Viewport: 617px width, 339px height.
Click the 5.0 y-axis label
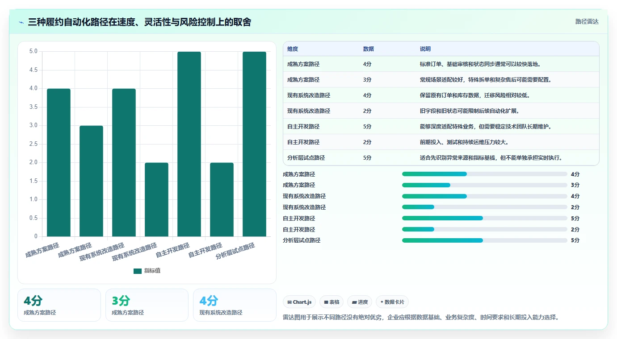(x=34, y=51)
